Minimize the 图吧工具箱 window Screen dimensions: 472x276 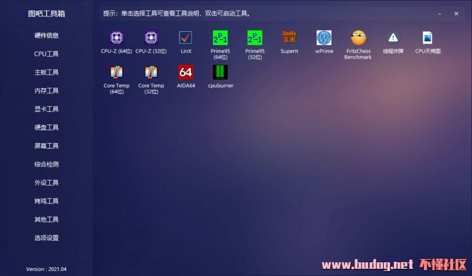pos(440,14)
